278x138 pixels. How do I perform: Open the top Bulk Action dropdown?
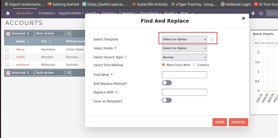tap(50, 34)
